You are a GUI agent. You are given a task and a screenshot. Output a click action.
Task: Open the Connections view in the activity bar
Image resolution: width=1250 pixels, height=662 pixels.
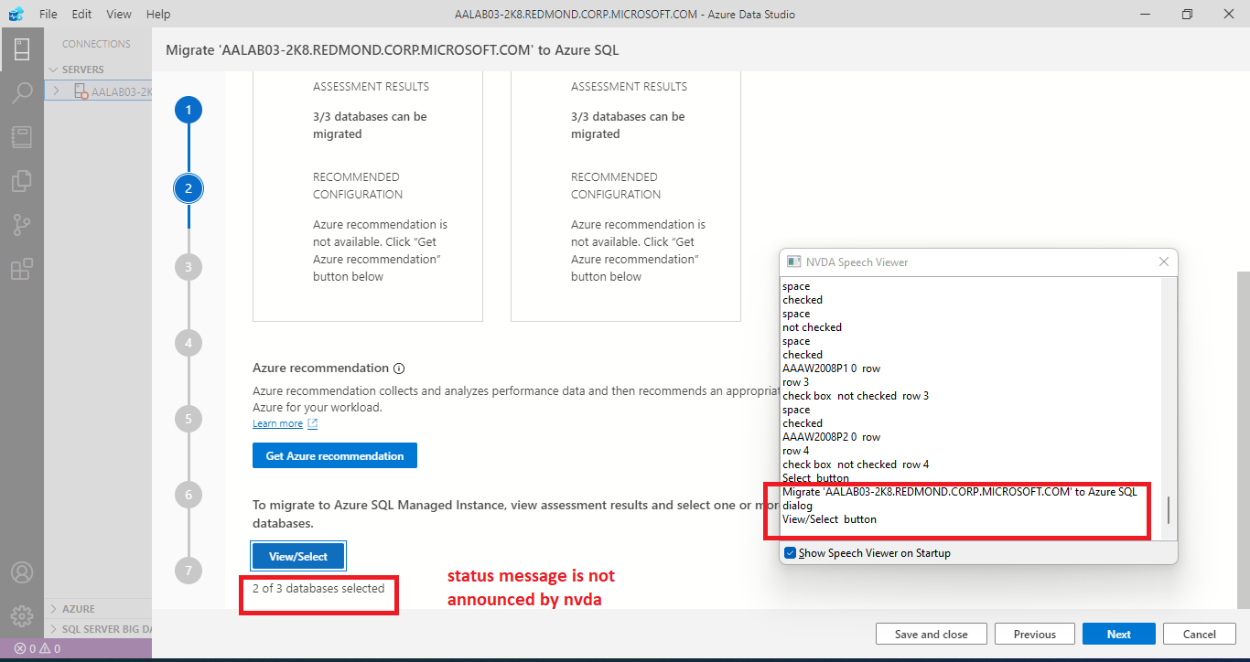point(22,48)
